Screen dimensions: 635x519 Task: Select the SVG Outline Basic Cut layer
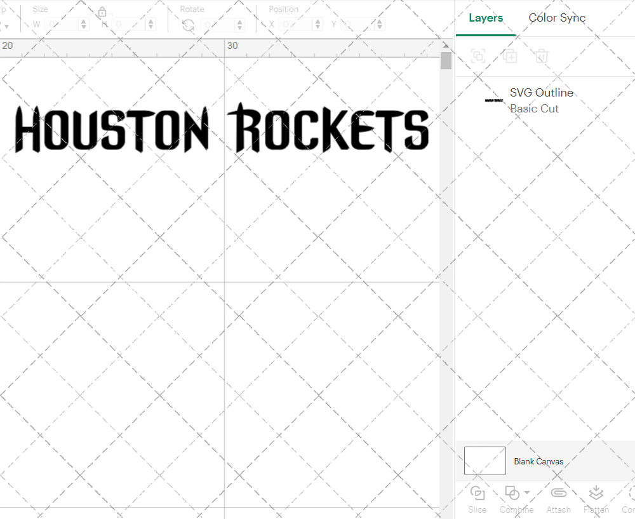coord(542,100)
